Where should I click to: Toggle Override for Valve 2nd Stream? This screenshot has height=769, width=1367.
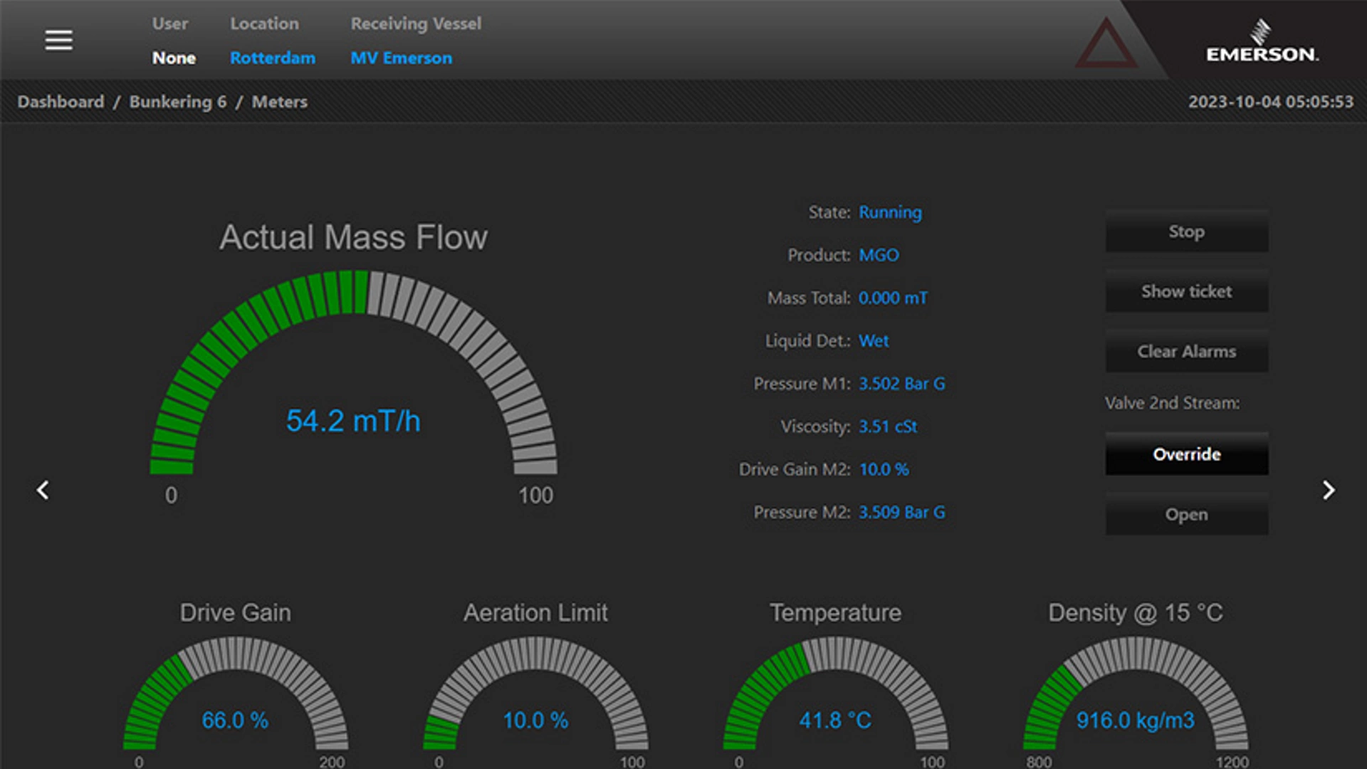1185,455
